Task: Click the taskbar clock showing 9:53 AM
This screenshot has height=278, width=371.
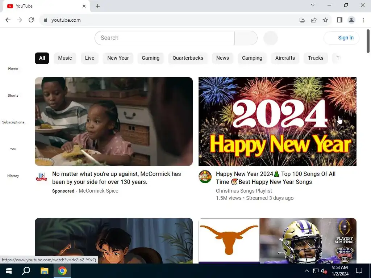Action: click(340, 271)
